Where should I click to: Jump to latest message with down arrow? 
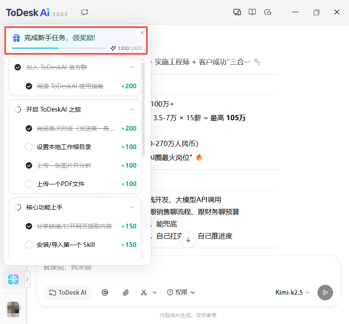point(188,240)
